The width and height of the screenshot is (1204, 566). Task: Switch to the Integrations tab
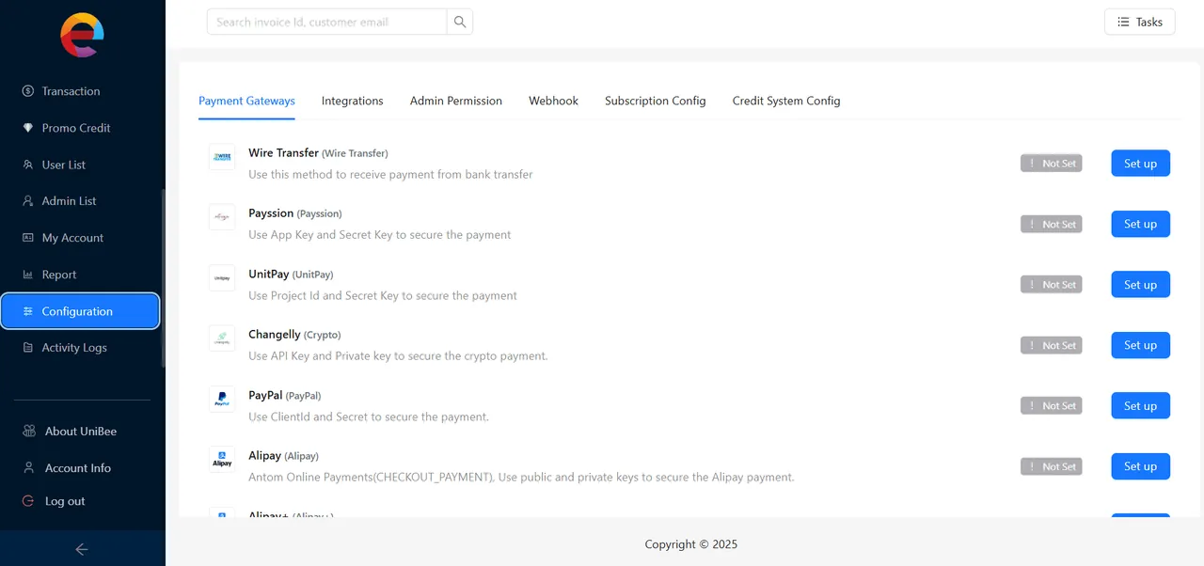pyautogui.click(x=353, y=101)
